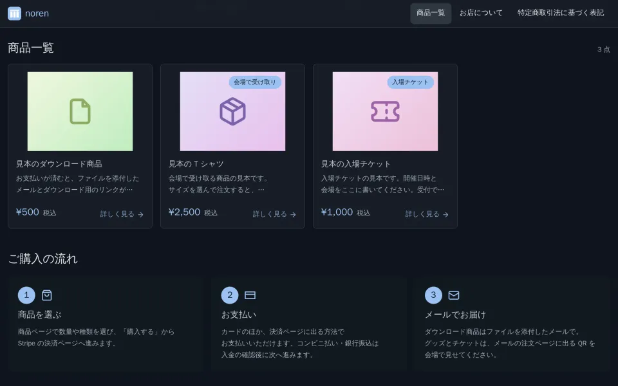The image size is (618, 386).
Task: Click the 商品一覧 page heading
Action: click(x=31, y=48)
